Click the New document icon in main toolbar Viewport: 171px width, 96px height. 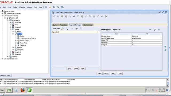[46, 7]
